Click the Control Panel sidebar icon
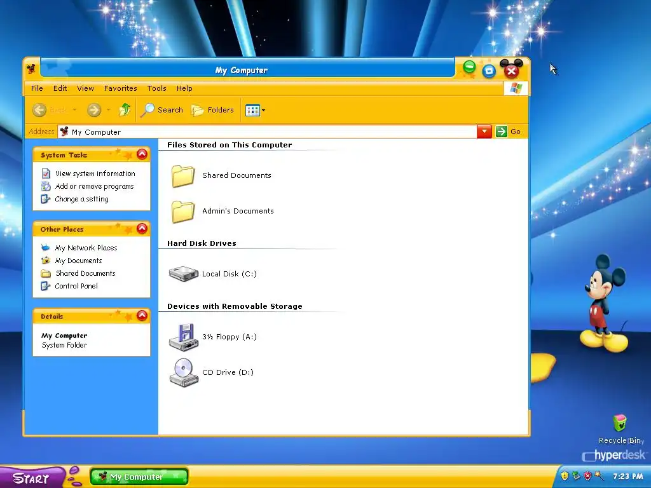 pyautogui.click(x=46, y=286)
